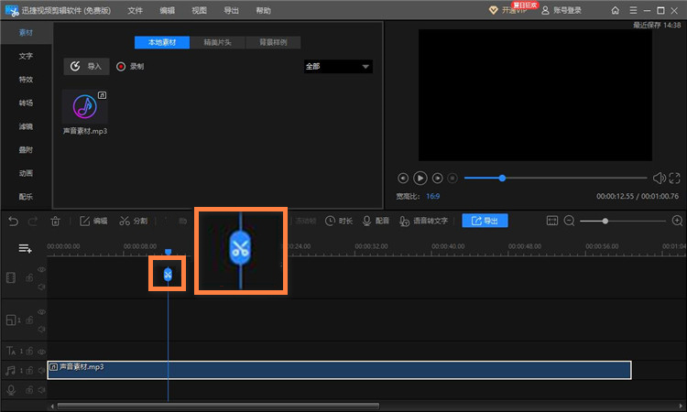The height and width of the screenshot is (412, 687).
Task: Mute the picture-in-picture track speaker
Action: (x=41, y=330)
